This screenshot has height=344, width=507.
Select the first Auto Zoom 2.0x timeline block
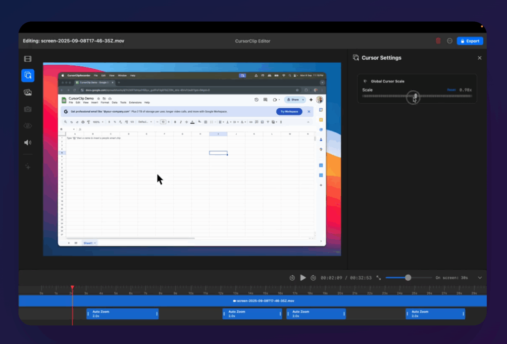coord(122,313)
